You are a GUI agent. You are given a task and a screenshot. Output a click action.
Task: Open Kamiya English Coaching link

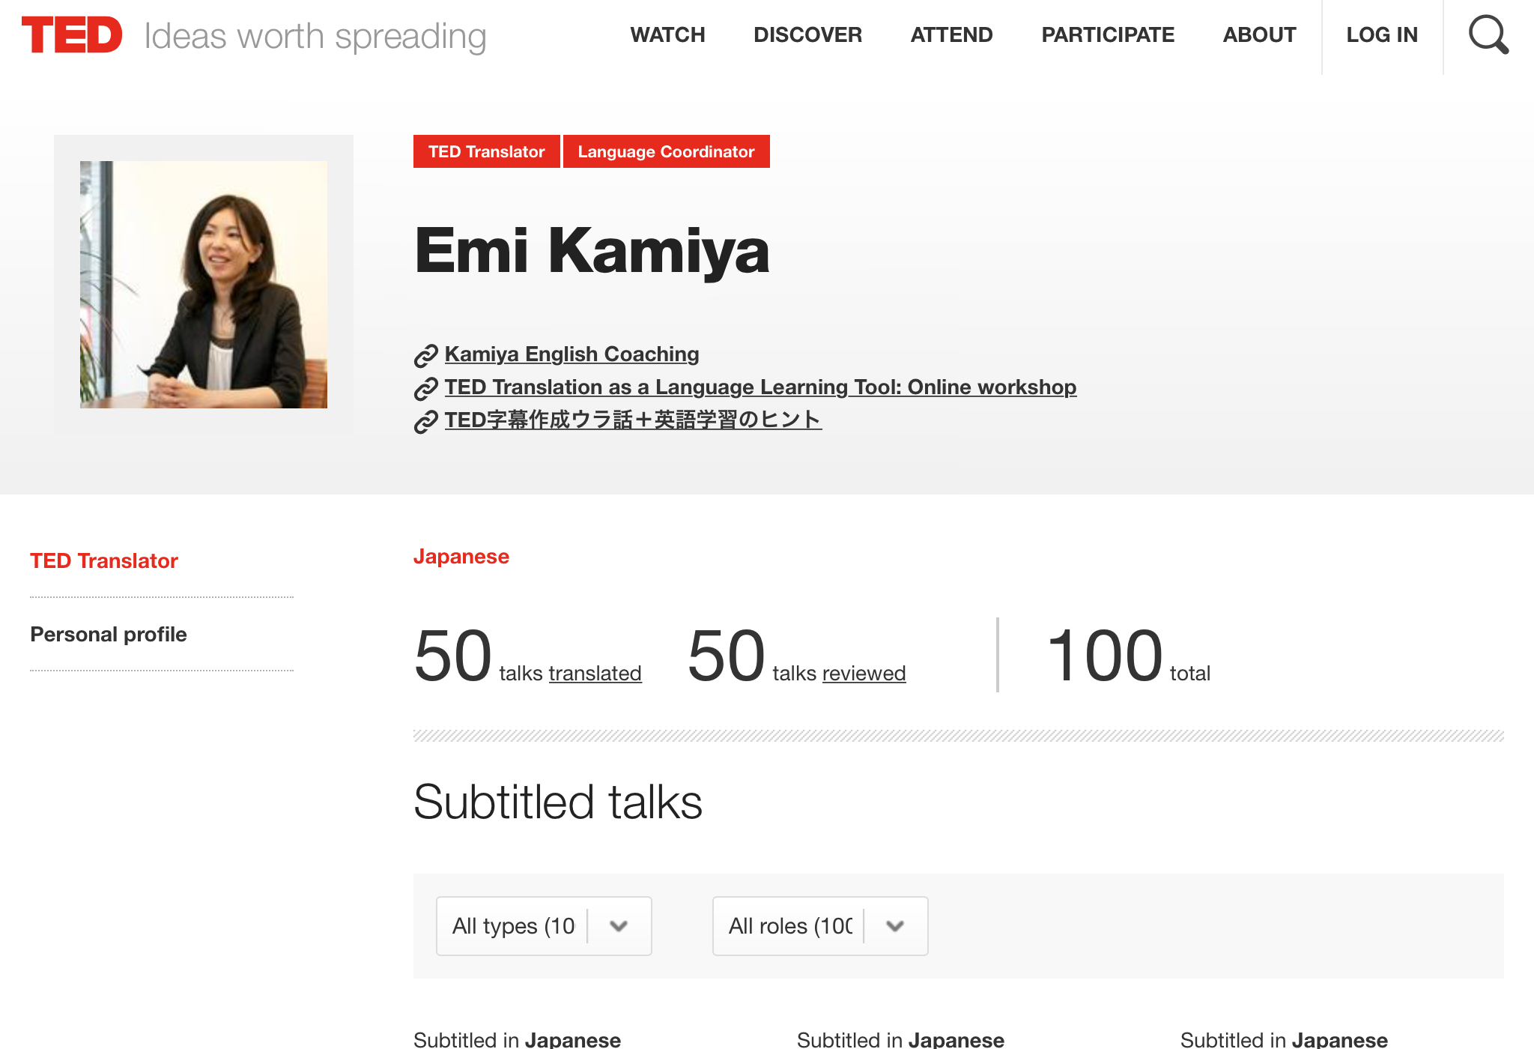click(572, 354)
